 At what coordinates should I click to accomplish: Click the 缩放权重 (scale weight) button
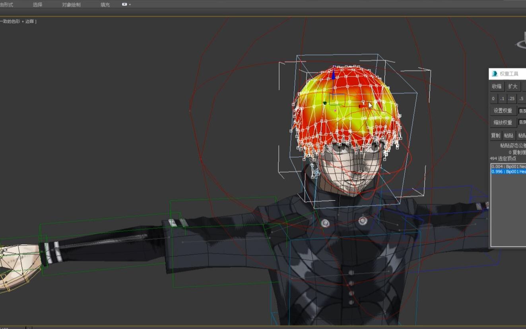coord(502,122)
